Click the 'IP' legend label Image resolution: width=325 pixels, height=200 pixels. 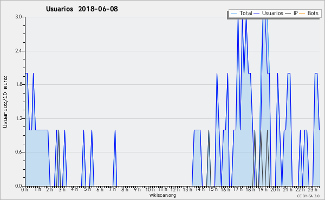pos(296,13)
